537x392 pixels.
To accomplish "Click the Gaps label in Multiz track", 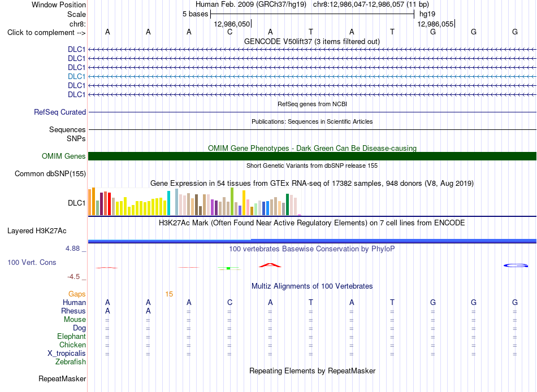I will point(77,294).
